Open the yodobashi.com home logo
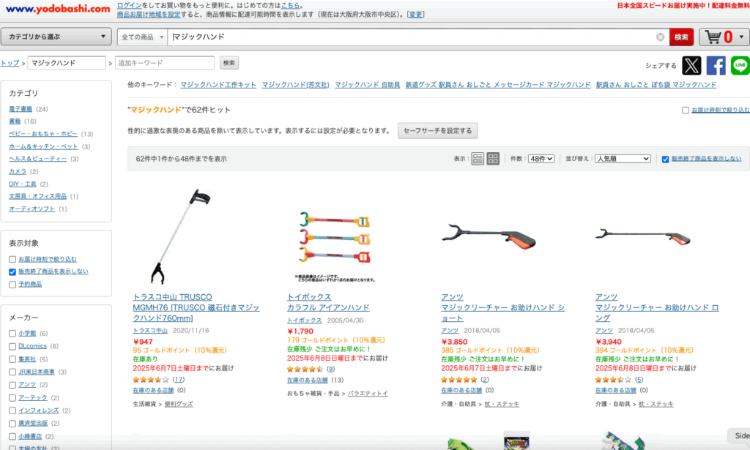Viewport: 750px width, 450px height. click(x=58, y=9)
